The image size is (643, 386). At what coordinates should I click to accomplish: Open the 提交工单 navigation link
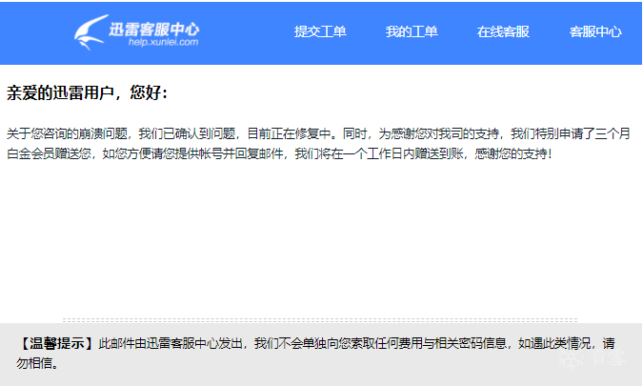click(320, 31)
